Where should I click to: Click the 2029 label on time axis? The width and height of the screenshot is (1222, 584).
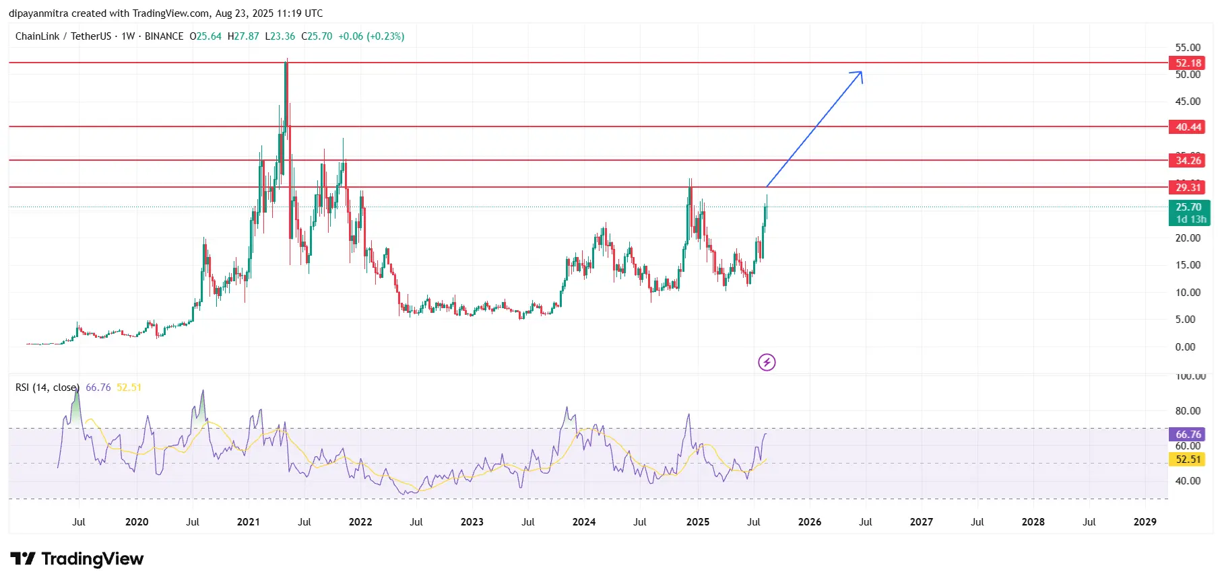(1145, 522)
